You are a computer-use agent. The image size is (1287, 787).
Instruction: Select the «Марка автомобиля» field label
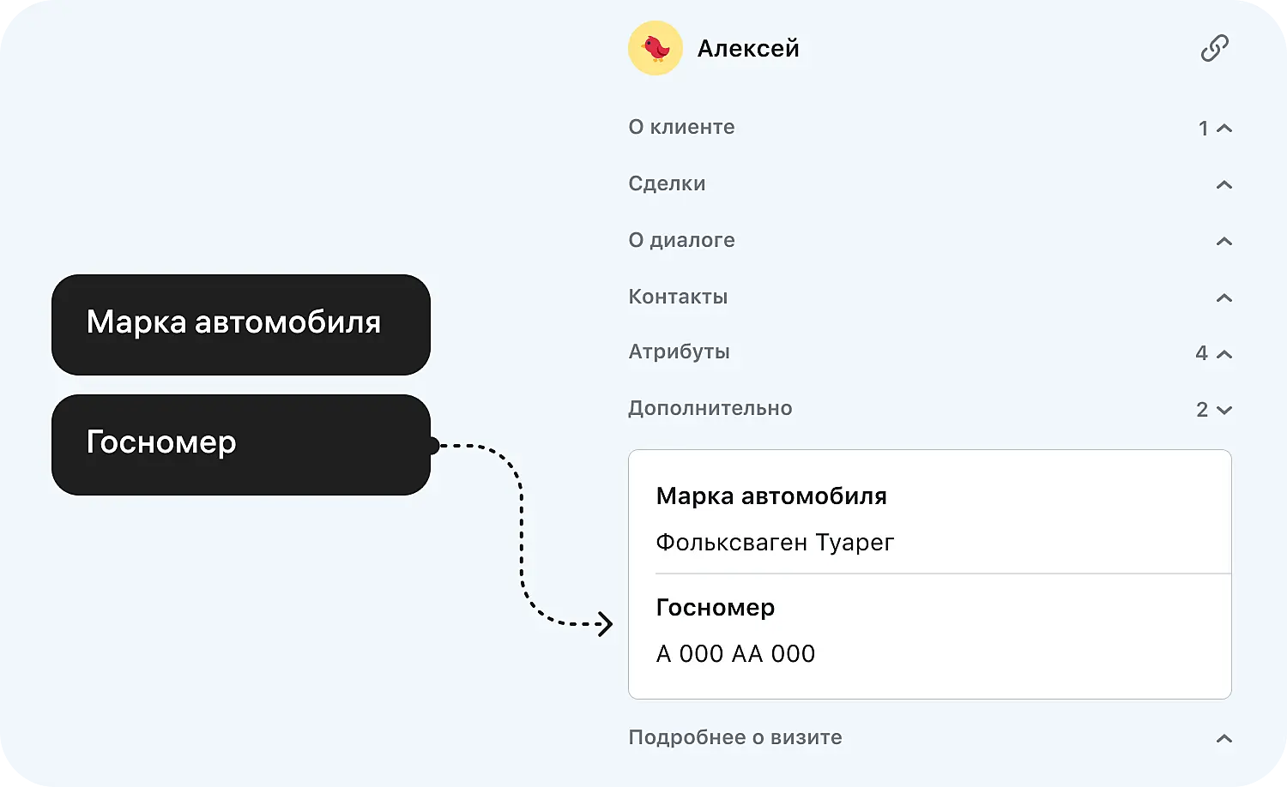[771, 496]
